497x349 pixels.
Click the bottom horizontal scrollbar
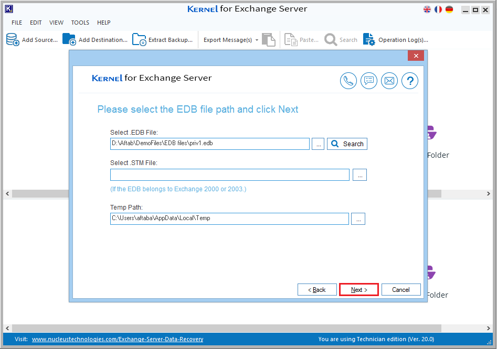pos(227,328)
